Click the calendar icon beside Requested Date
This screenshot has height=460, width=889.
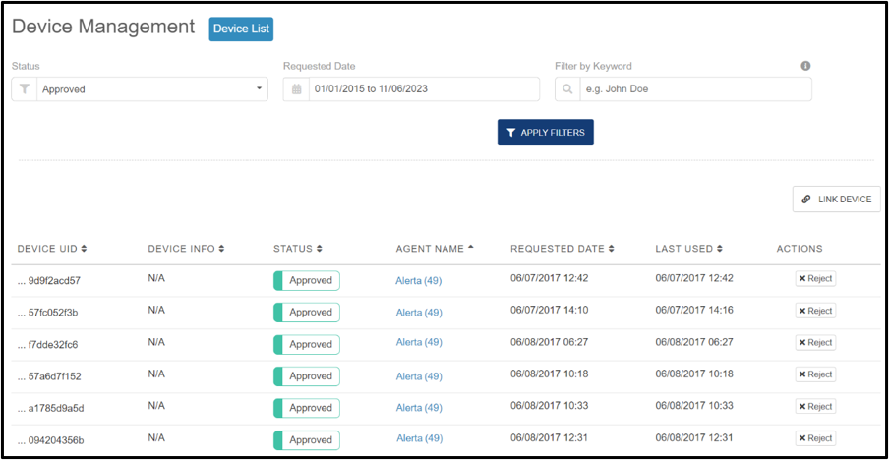[x=297, y=89]
